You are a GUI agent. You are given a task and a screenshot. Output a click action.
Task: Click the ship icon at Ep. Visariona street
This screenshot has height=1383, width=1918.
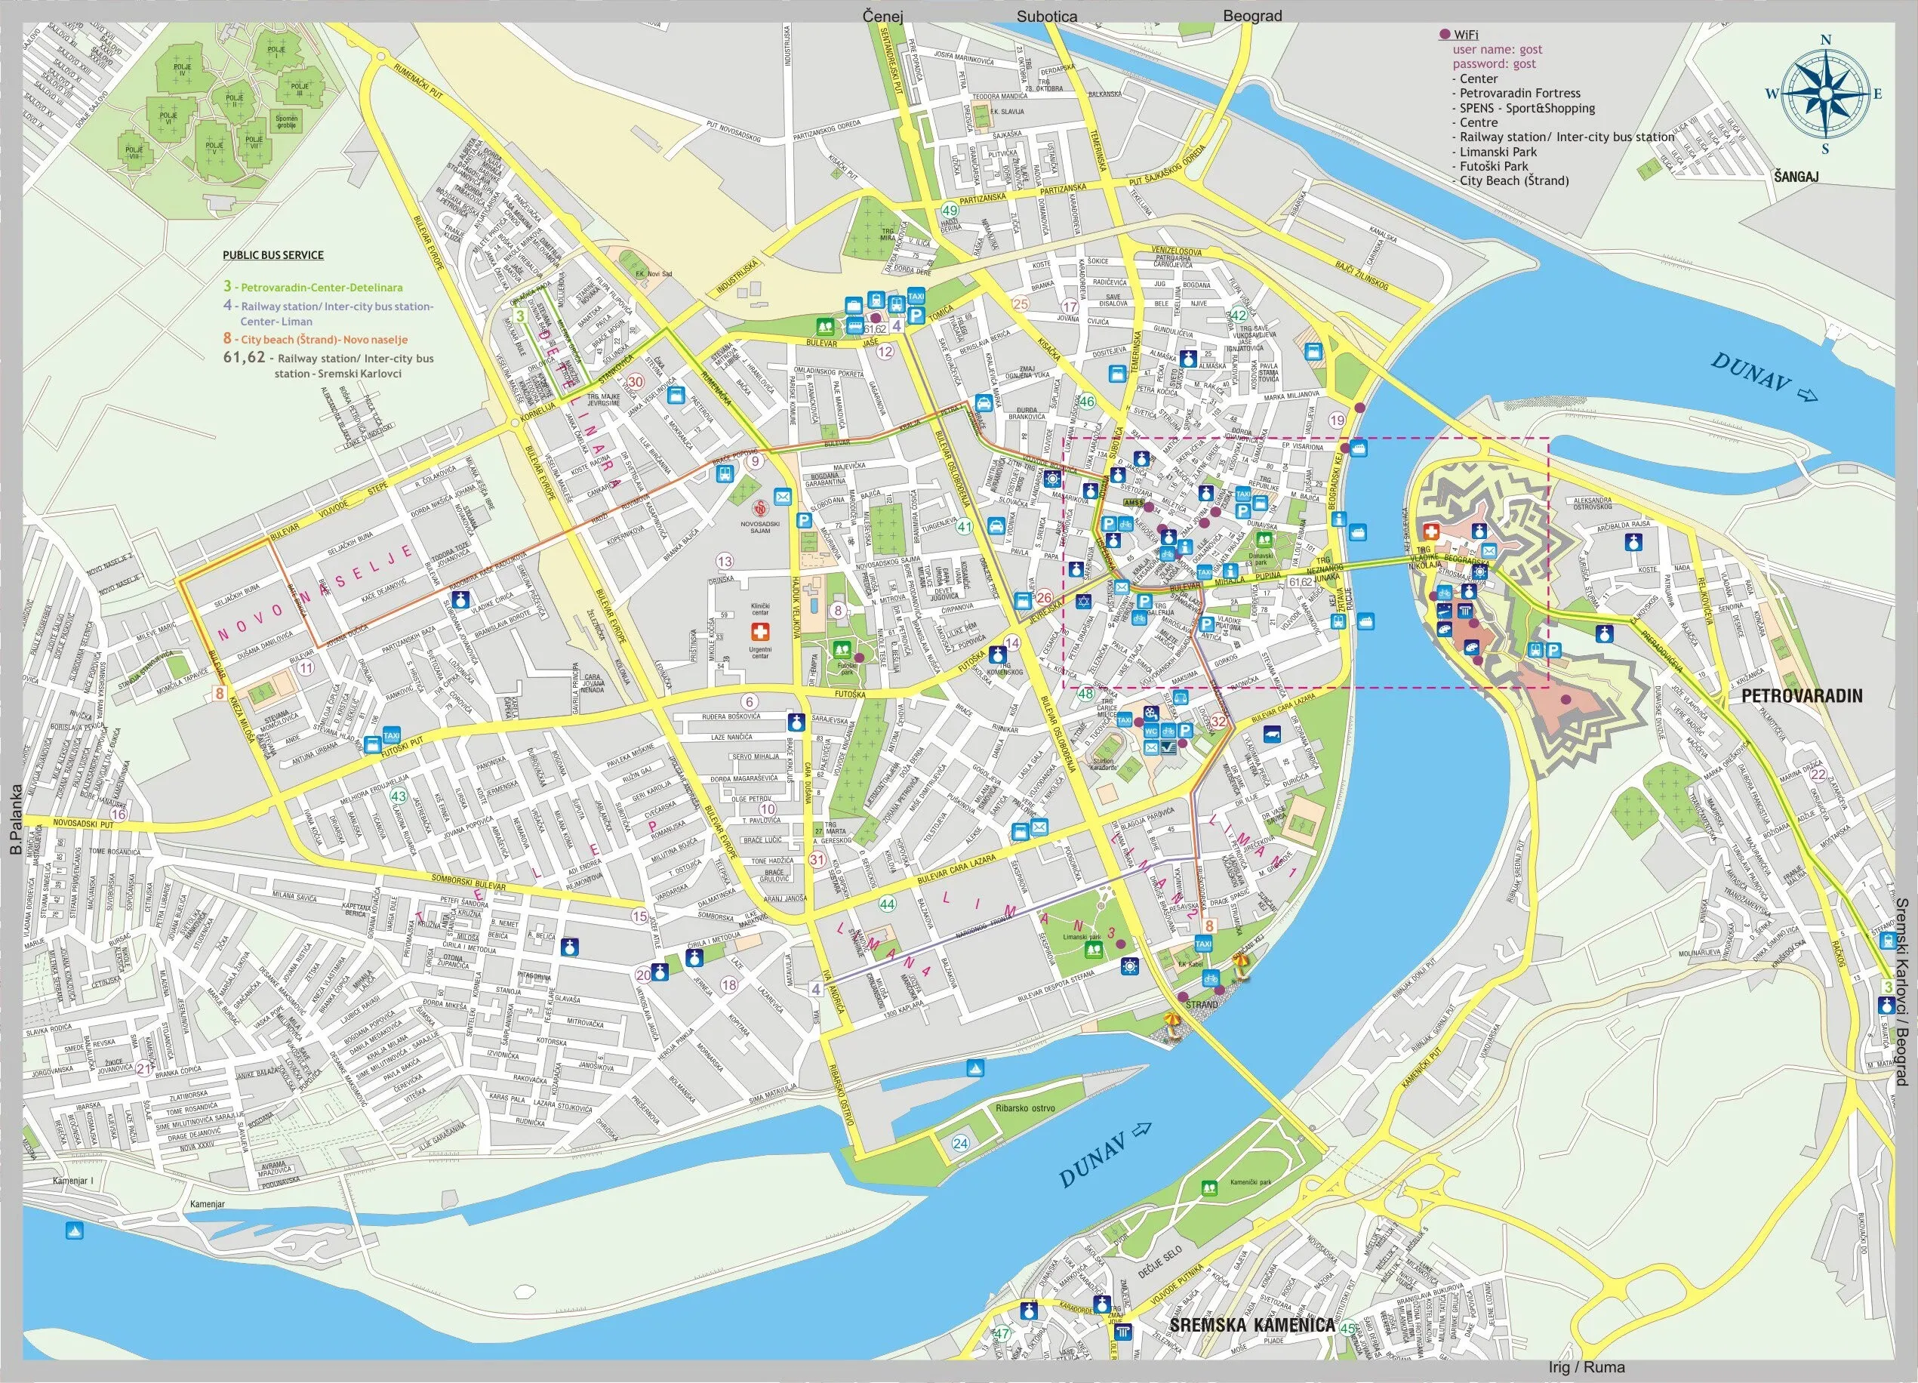1358,448
